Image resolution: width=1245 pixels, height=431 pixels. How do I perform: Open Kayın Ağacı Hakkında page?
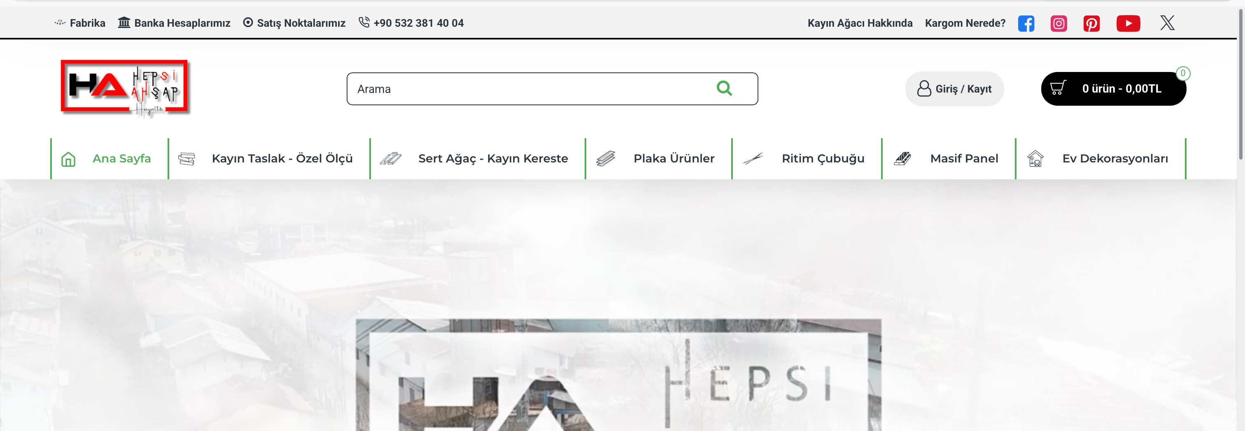[860, 23]
